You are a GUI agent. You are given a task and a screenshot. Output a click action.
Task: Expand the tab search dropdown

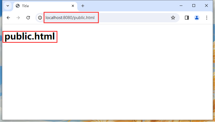tap(8, 6)
